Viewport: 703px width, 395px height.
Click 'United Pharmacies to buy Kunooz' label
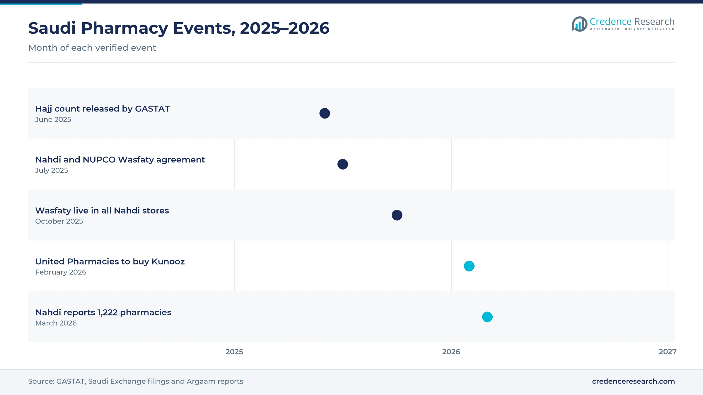(x=110, y=262)
